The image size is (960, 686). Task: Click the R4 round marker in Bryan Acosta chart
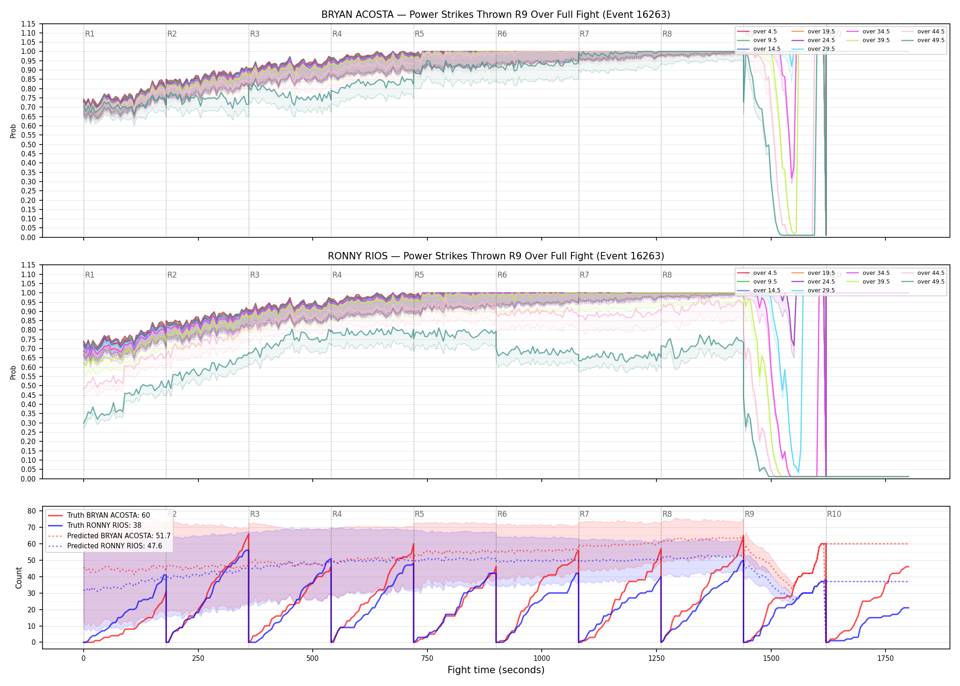337,34
